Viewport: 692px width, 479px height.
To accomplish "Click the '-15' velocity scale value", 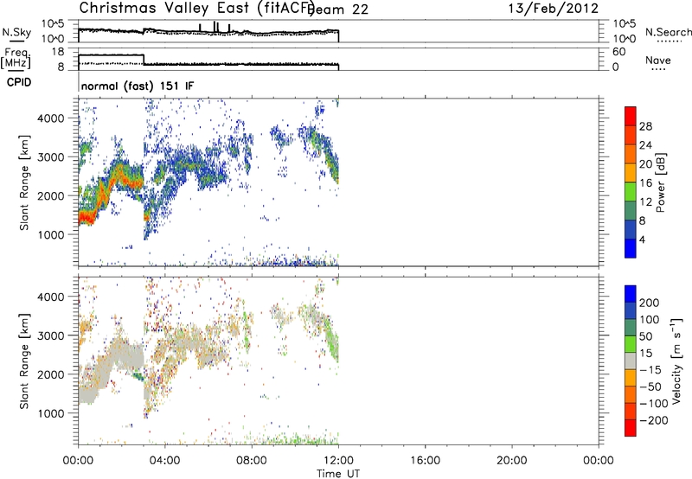I will coord(650,370).
